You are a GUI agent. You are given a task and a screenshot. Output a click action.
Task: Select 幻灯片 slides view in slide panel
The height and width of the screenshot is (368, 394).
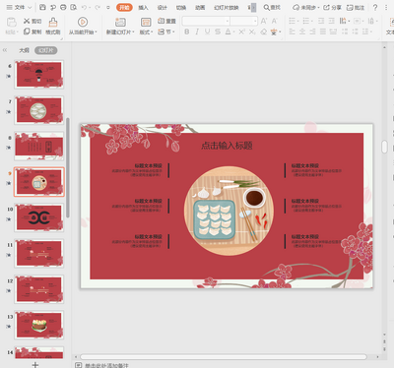point(46,50)
